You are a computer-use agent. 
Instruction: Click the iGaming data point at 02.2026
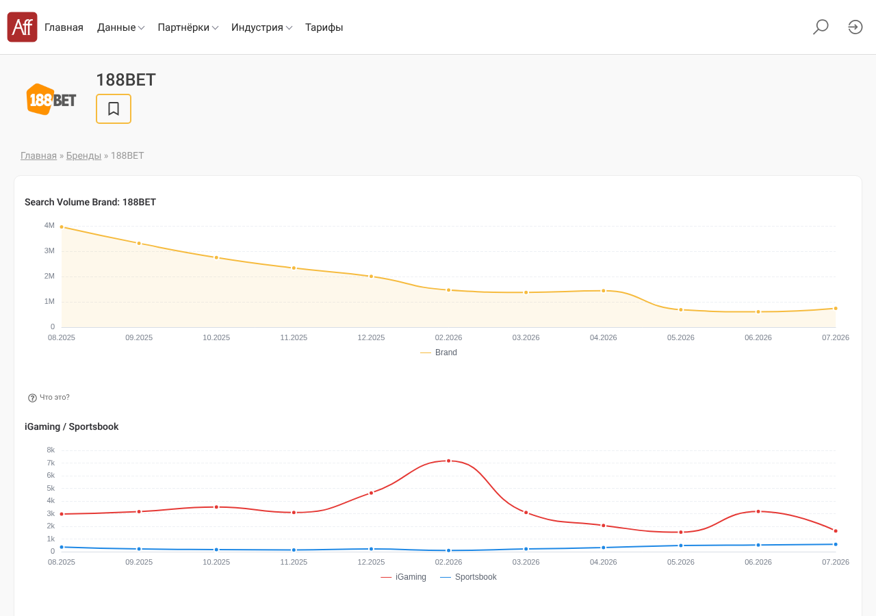point(449,550)
